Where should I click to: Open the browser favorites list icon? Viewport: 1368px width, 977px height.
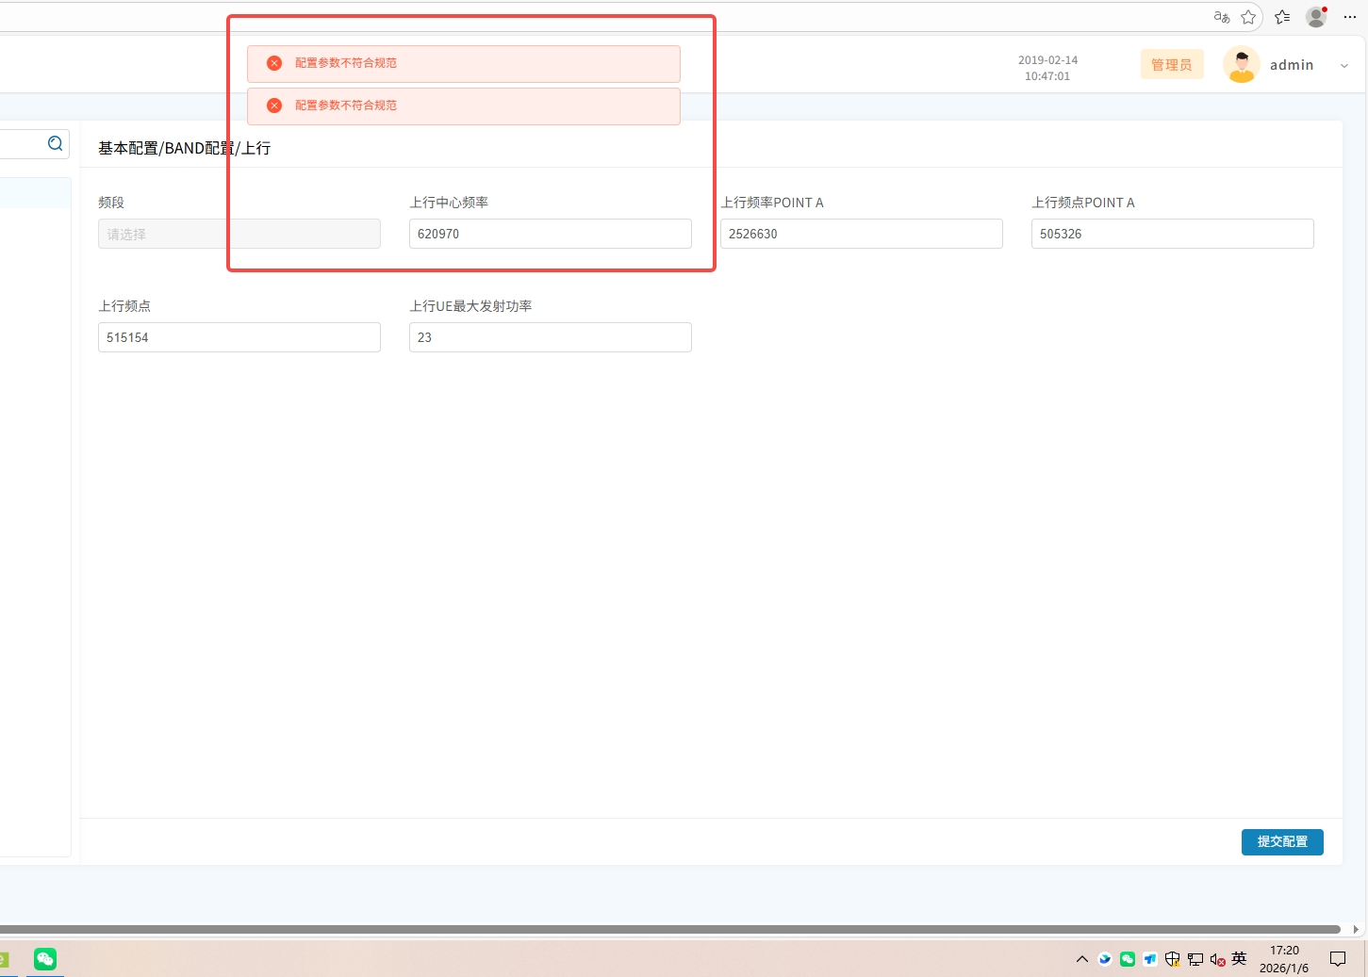(x=1282, y=17)
